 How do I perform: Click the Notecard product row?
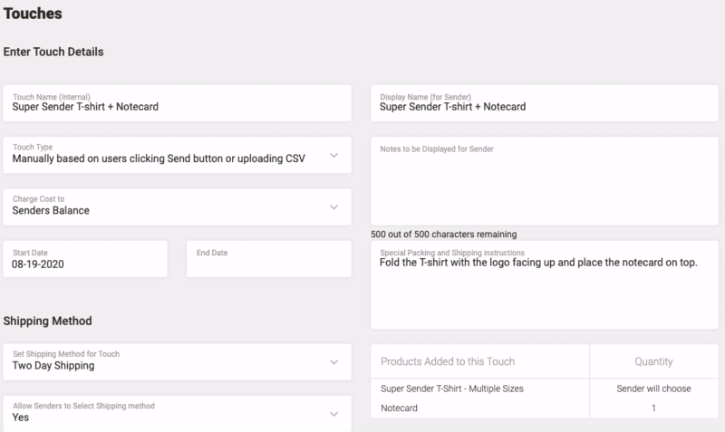400,408
